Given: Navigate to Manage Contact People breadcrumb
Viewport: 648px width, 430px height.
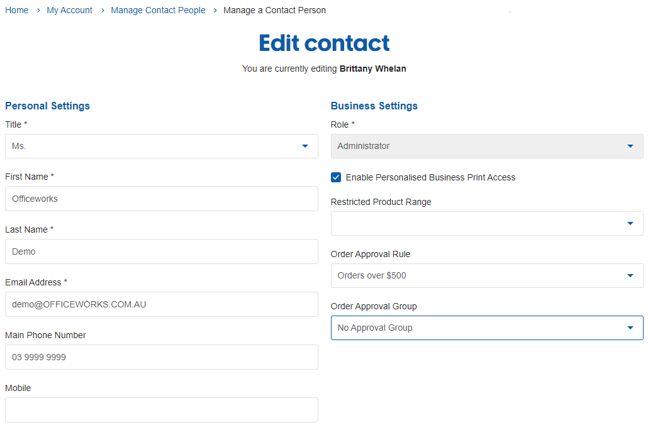Looking at the screenshot, I should click(158, 10).
